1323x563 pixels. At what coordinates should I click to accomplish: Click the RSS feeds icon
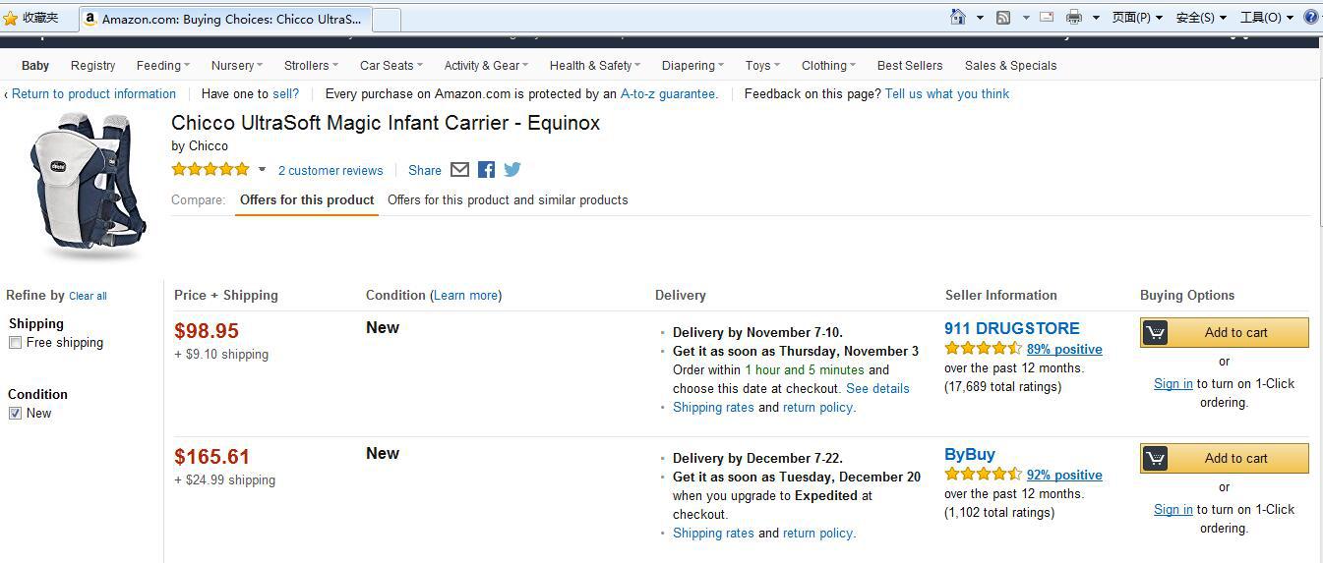pyautogui.click(x=1003, y=17)
